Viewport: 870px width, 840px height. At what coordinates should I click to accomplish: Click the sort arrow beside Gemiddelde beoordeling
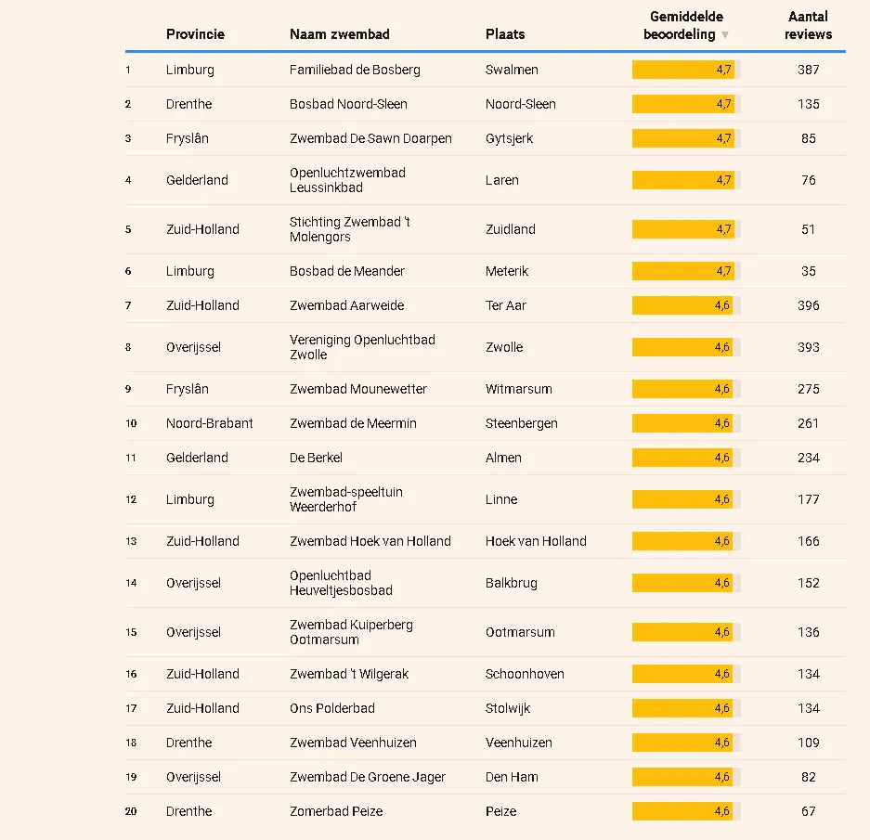tap(724, 35)
